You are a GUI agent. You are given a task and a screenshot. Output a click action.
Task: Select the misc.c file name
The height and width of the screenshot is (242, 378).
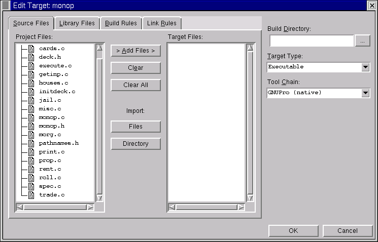click(50, 109)
